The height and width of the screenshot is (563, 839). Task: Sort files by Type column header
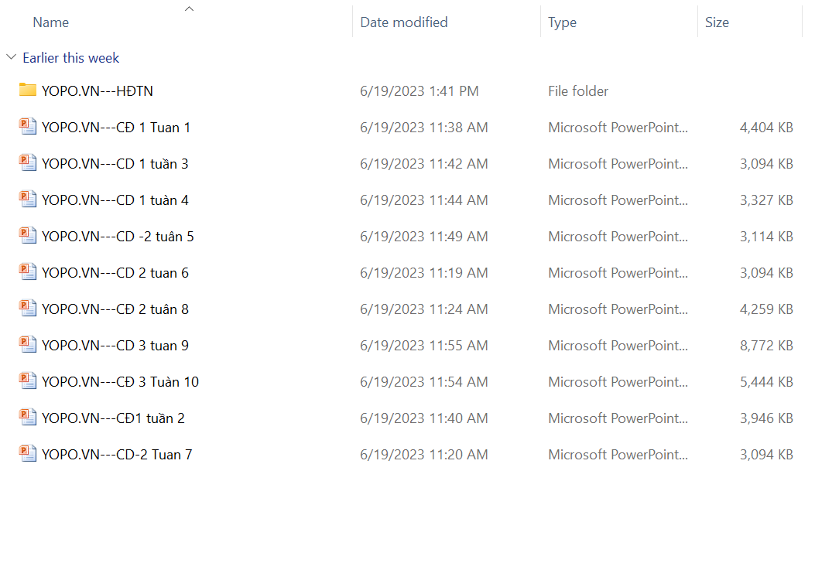point(562,22)
